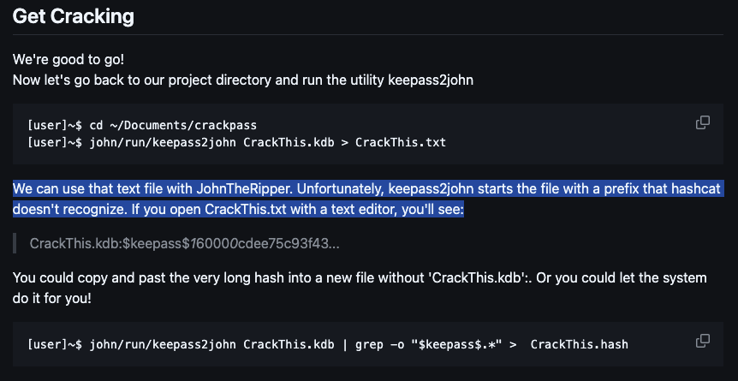Viewport: 738px width, 381px height.
Task: Click "john/run/keepass2john" in the first code block
Action: click(x=163, y=142)
